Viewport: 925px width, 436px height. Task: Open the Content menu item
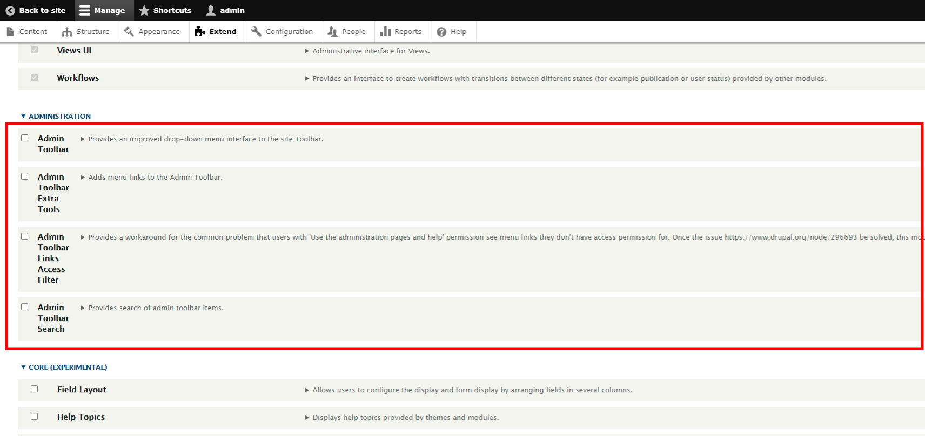pyautogui.click(x=27, y=32)
